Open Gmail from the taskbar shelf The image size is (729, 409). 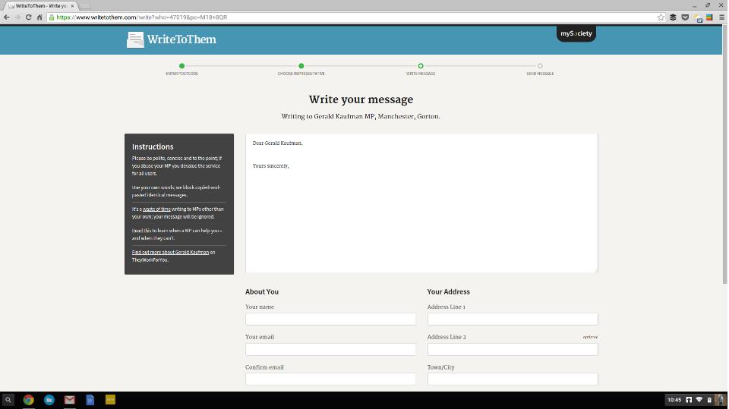[x=69, y=399]
